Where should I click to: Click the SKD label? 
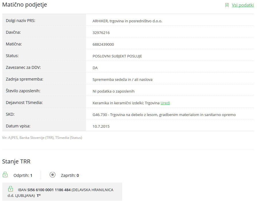(x=10, y=114)
